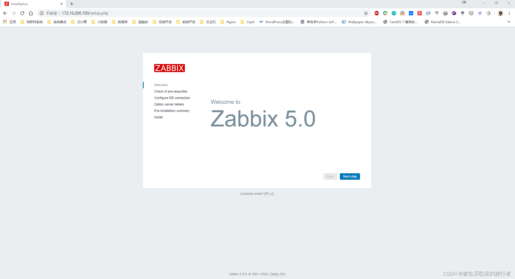This screenshot has height=279, width=515.
Task: Click the address bar URL
Action: point(85,13)
